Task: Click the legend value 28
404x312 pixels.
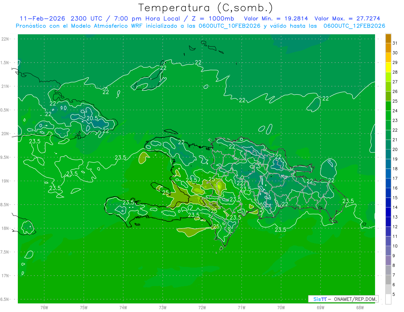Action: coord(395,72)
